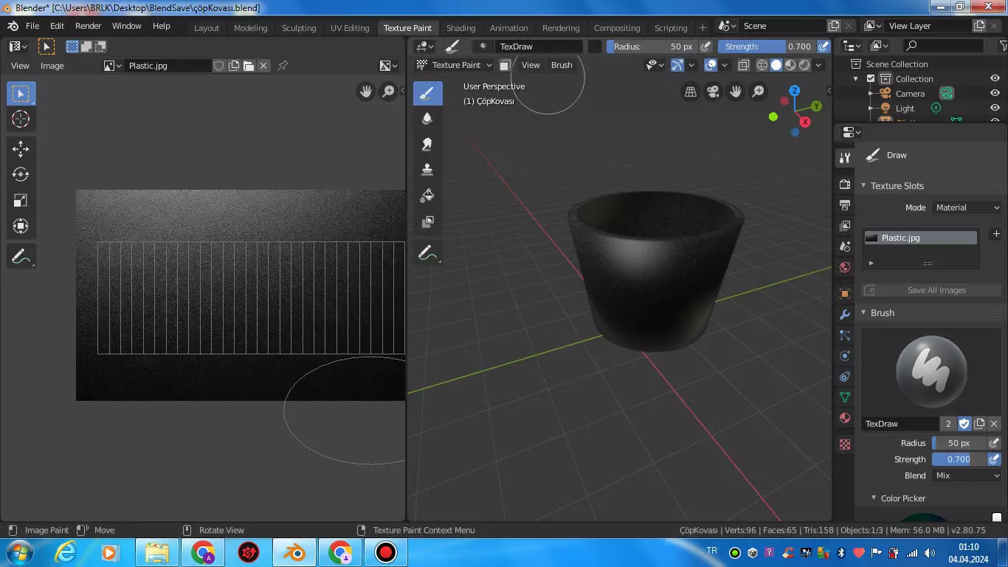Open Texture properties checker tab
Image resolution: width=1008 pixels, height=567 pixels.
click(x=845, y=444)
